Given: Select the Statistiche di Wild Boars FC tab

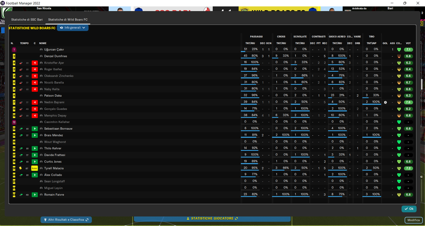Looking at the screenshot, I should tap(68, 20).
